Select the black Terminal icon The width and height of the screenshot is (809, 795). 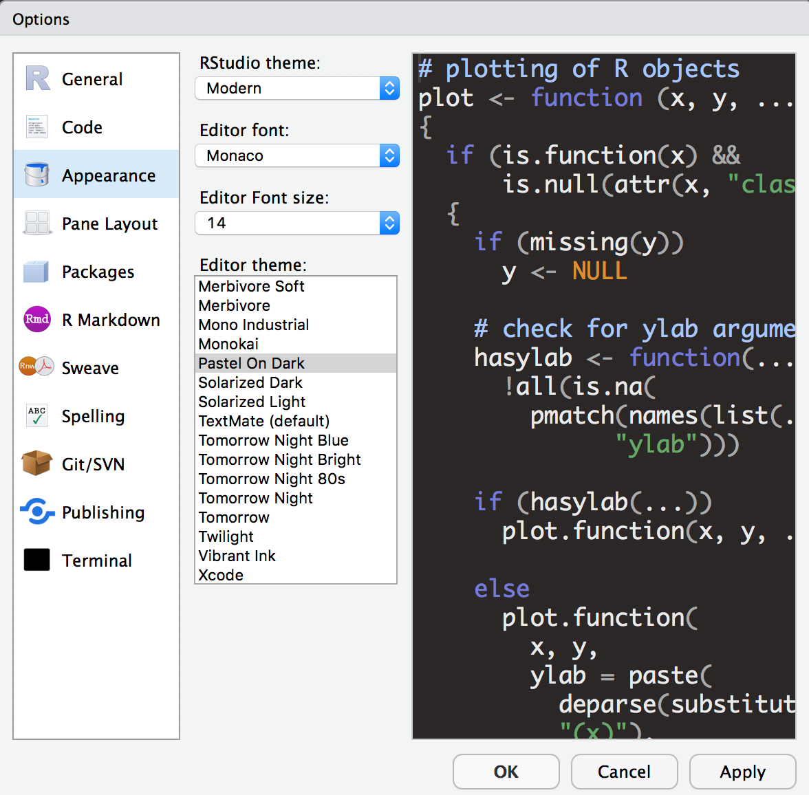pos(36,560)
